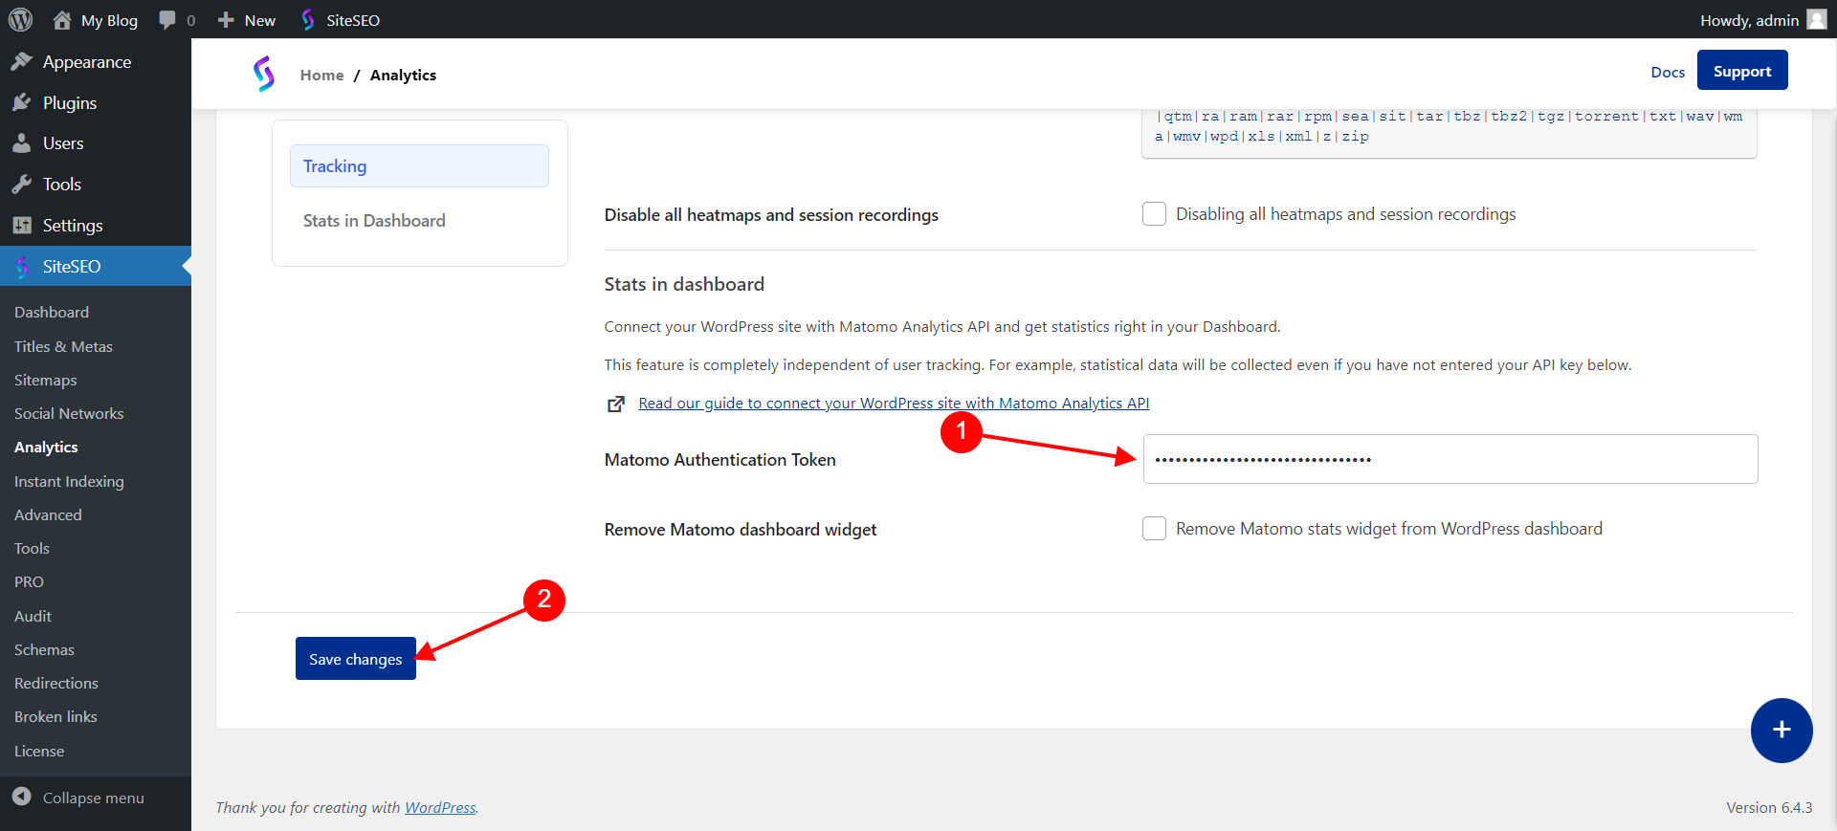Open Instant Indexing page

coord(69,481)
